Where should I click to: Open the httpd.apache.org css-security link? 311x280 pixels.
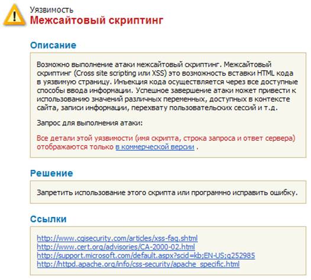pyautogui.click(x=138, y=264)
